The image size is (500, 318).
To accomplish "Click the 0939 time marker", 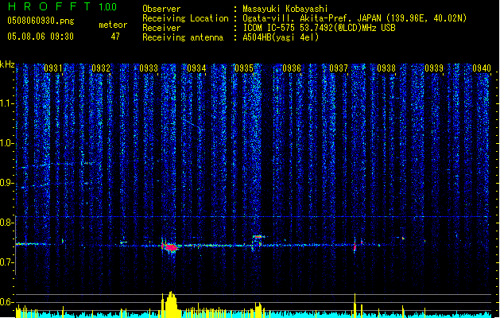I will point(434,68).
